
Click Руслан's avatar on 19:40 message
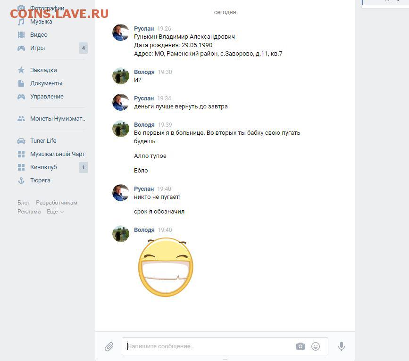click(120, 193)
